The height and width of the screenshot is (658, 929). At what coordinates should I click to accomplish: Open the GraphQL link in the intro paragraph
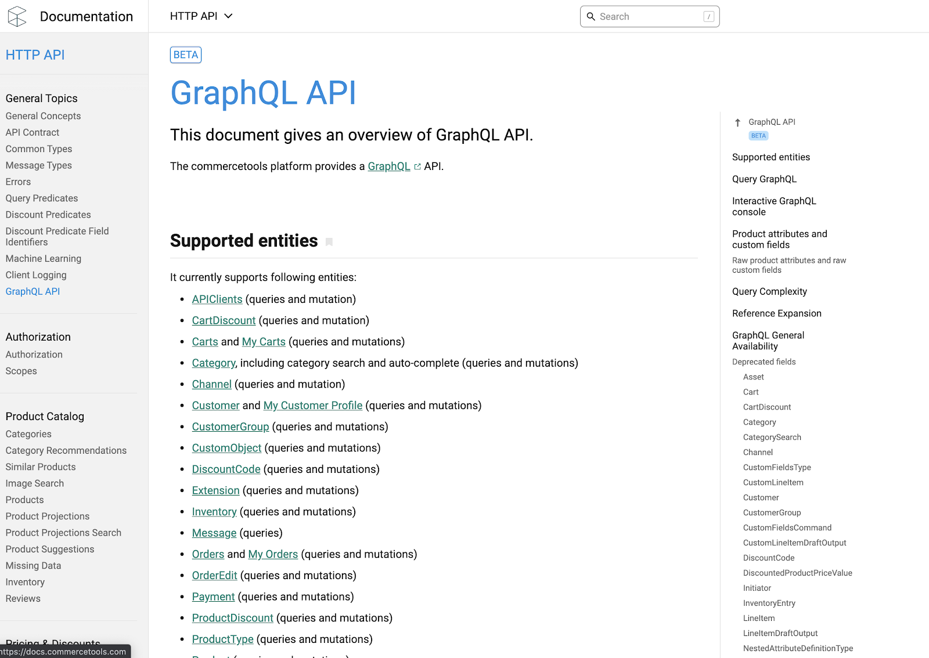[x=388, y=166]
